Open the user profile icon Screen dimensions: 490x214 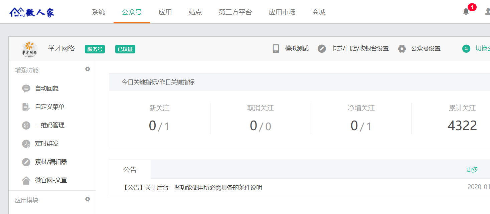(x=487, y=12)
